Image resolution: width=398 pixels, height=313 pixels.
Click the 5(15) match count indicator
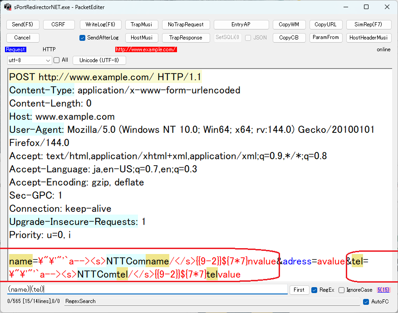[383, 290]
